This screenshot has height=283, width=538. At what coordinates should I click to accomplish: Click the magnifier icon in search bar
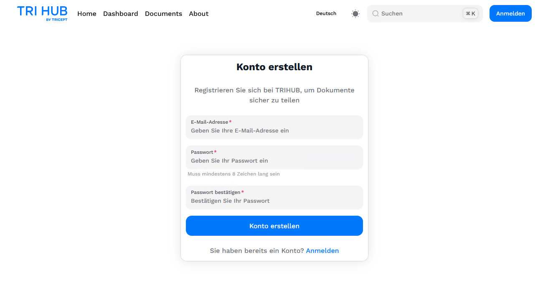coord(376,13)
